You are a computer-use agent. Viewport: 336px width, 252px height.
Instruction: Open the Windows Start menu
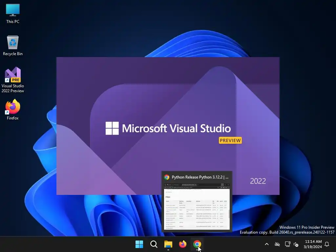[x=139, y=244]
